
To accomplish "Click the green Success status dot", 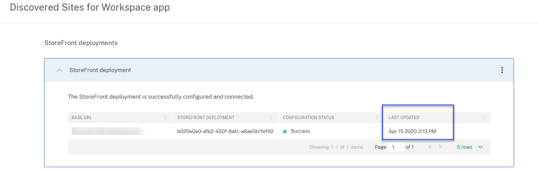I will 285,131.
